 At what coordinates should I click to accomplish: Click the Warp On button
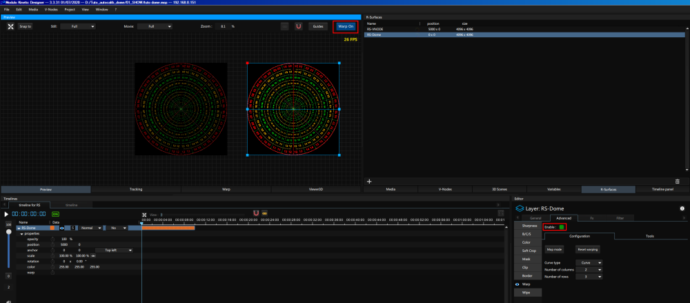click(346, 26)
